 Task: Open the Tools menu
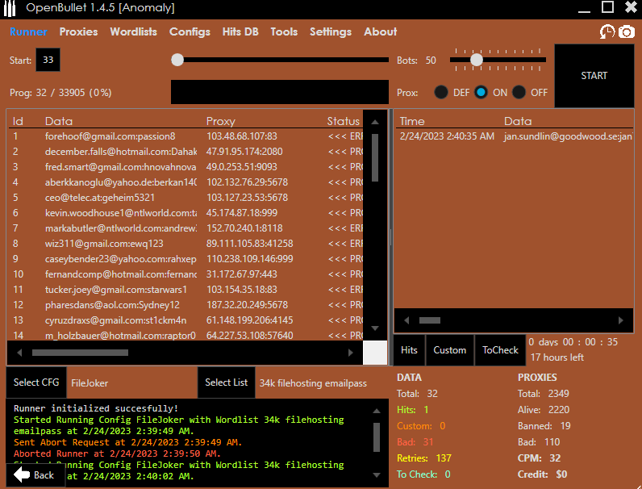(x=284, y=32)
